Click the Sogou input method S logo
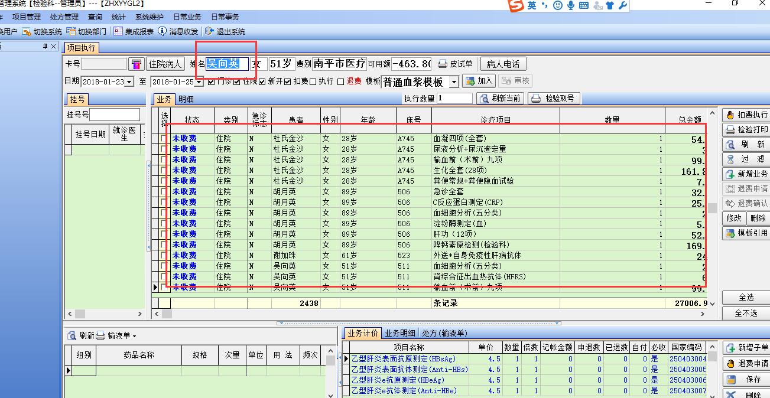The image size is (770, 398). pos(517,5)
